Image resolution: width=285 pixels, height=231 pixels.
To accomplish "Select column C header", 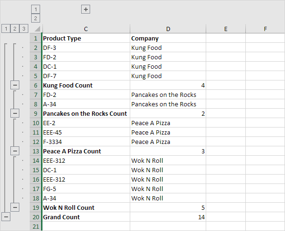I will (x=85, y=29).
